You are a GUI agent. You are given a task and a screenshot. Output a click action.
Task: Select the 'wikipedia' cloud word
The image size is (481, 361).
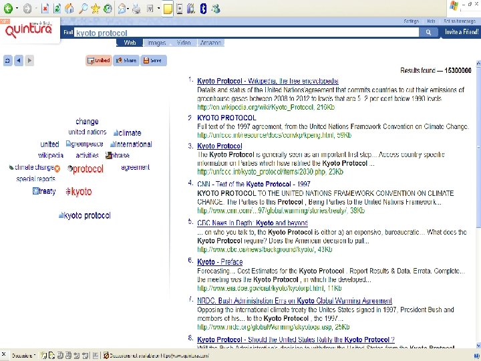point(51,155)
